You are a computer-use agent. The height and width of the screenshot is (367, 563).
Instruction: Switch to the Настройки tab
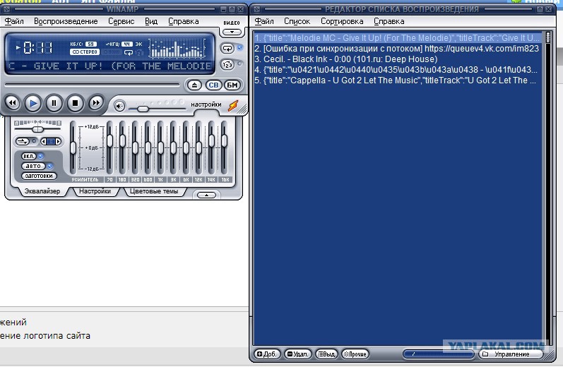point(95,191)
